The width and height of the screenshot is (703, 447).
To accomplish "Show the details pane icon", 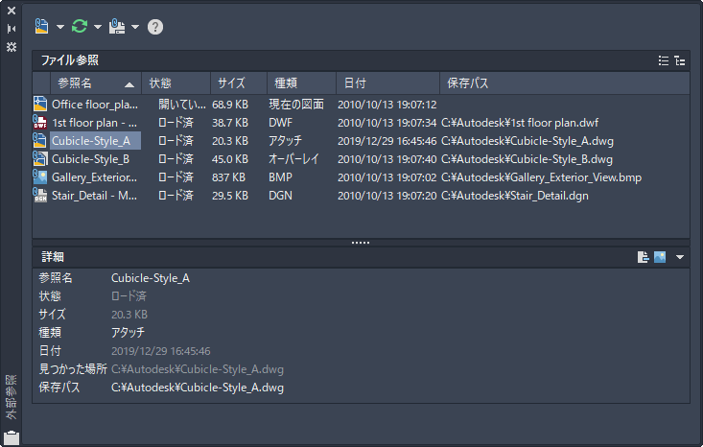I will pos(644,257).
